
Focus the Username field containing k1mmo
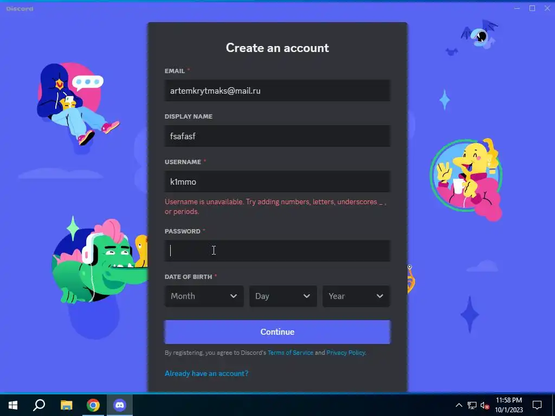coord(277,181)
